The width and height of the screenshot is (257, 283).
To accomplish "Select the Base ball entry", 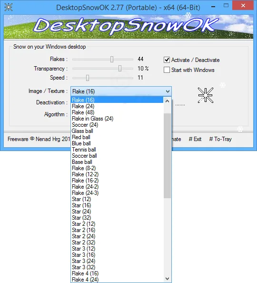I will [117, 162].
